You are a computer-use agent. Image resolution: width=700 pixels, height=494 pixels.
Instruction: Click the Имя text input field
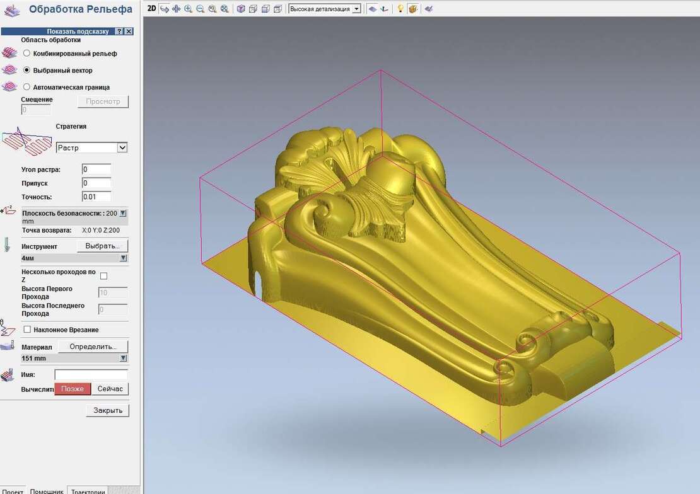point(91,375)
